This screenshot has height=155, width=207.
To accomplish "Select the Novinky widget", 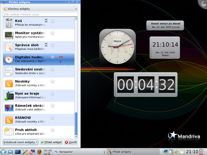I will point(39,83).
